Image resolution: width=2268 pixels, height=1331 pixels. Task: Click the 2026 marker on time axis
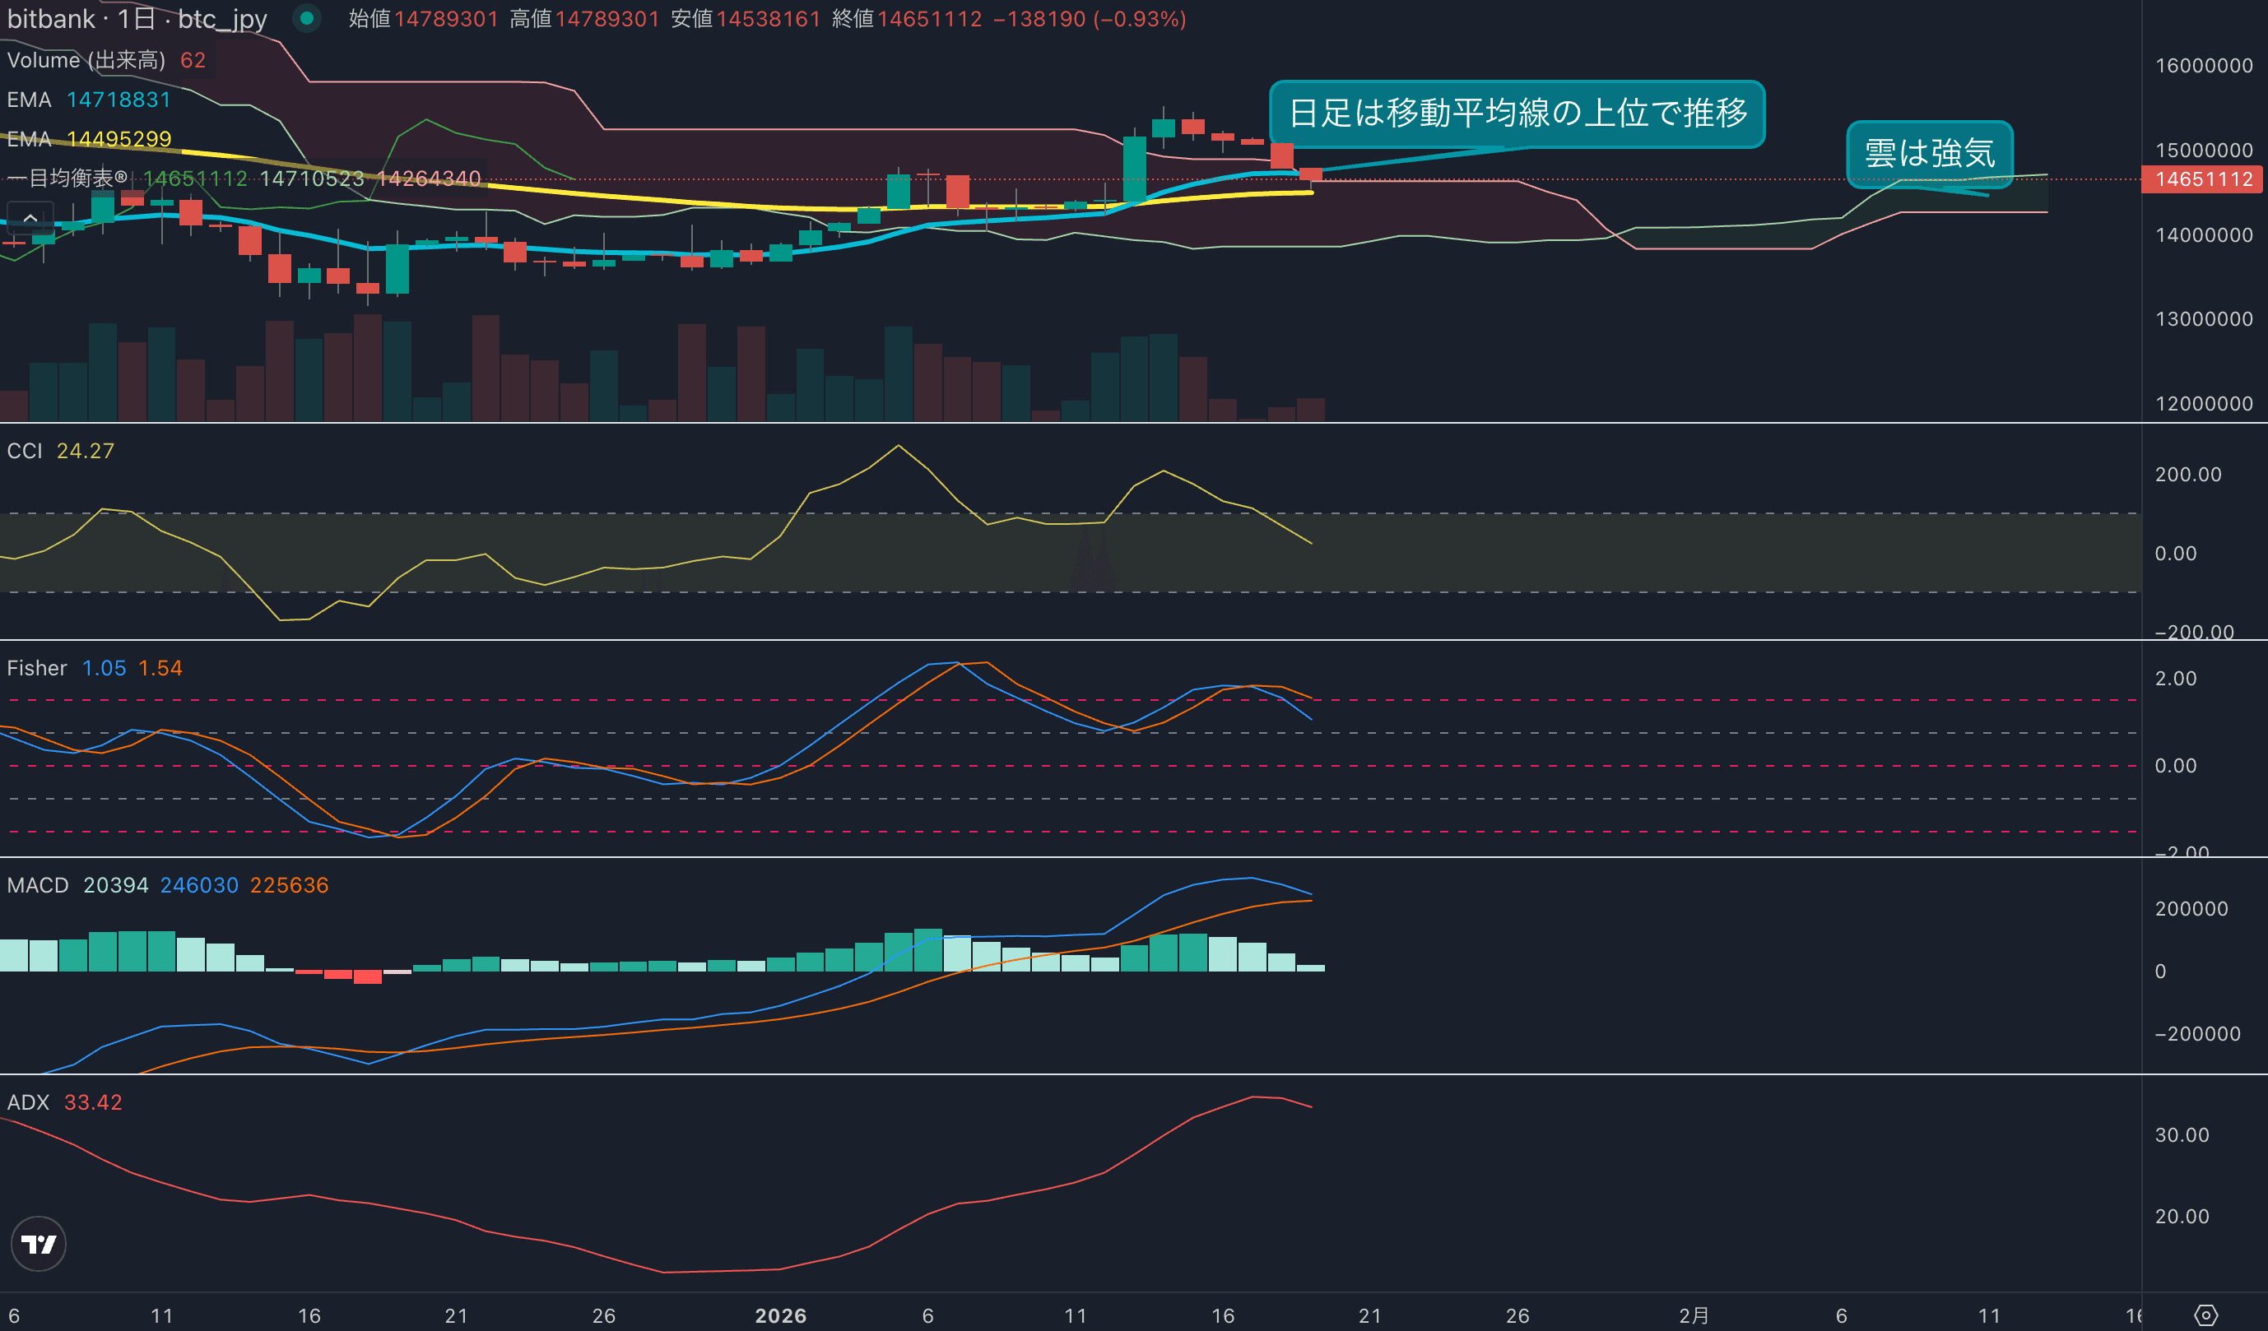coord(780,1315)
